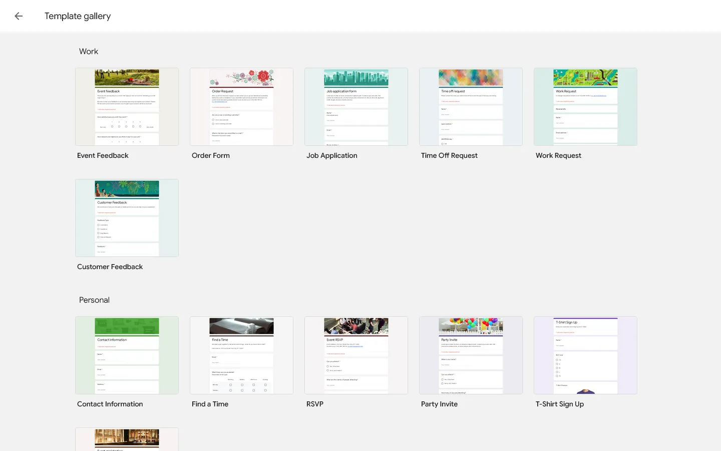
Task: Open the Order Form template
Action: 241,106
